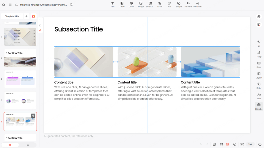Image resolution: width=264 pixels, height=148 pixels.
Task: Open the Shape insert dropdown
Action: [178, 4]
